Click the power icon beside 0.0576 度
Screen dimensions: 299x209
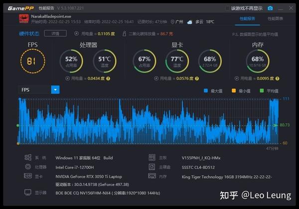156,78
